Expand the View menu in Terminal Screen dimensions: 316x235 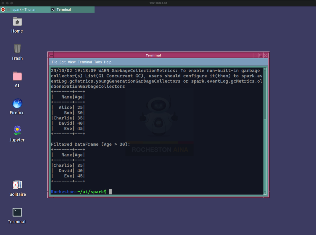tap(72, 62)
